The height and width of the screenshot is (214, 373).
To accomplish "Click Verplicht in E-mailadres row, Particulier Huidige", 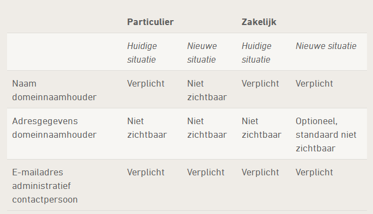I will (x=146, y=173).
